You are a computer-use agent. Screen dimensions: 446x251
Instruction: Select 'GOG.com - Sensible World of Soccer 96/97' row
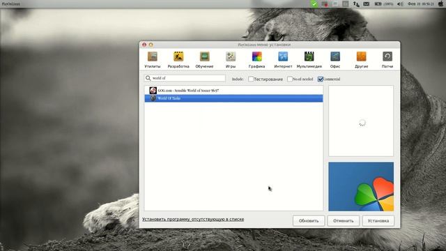click(x=233, y=91)
